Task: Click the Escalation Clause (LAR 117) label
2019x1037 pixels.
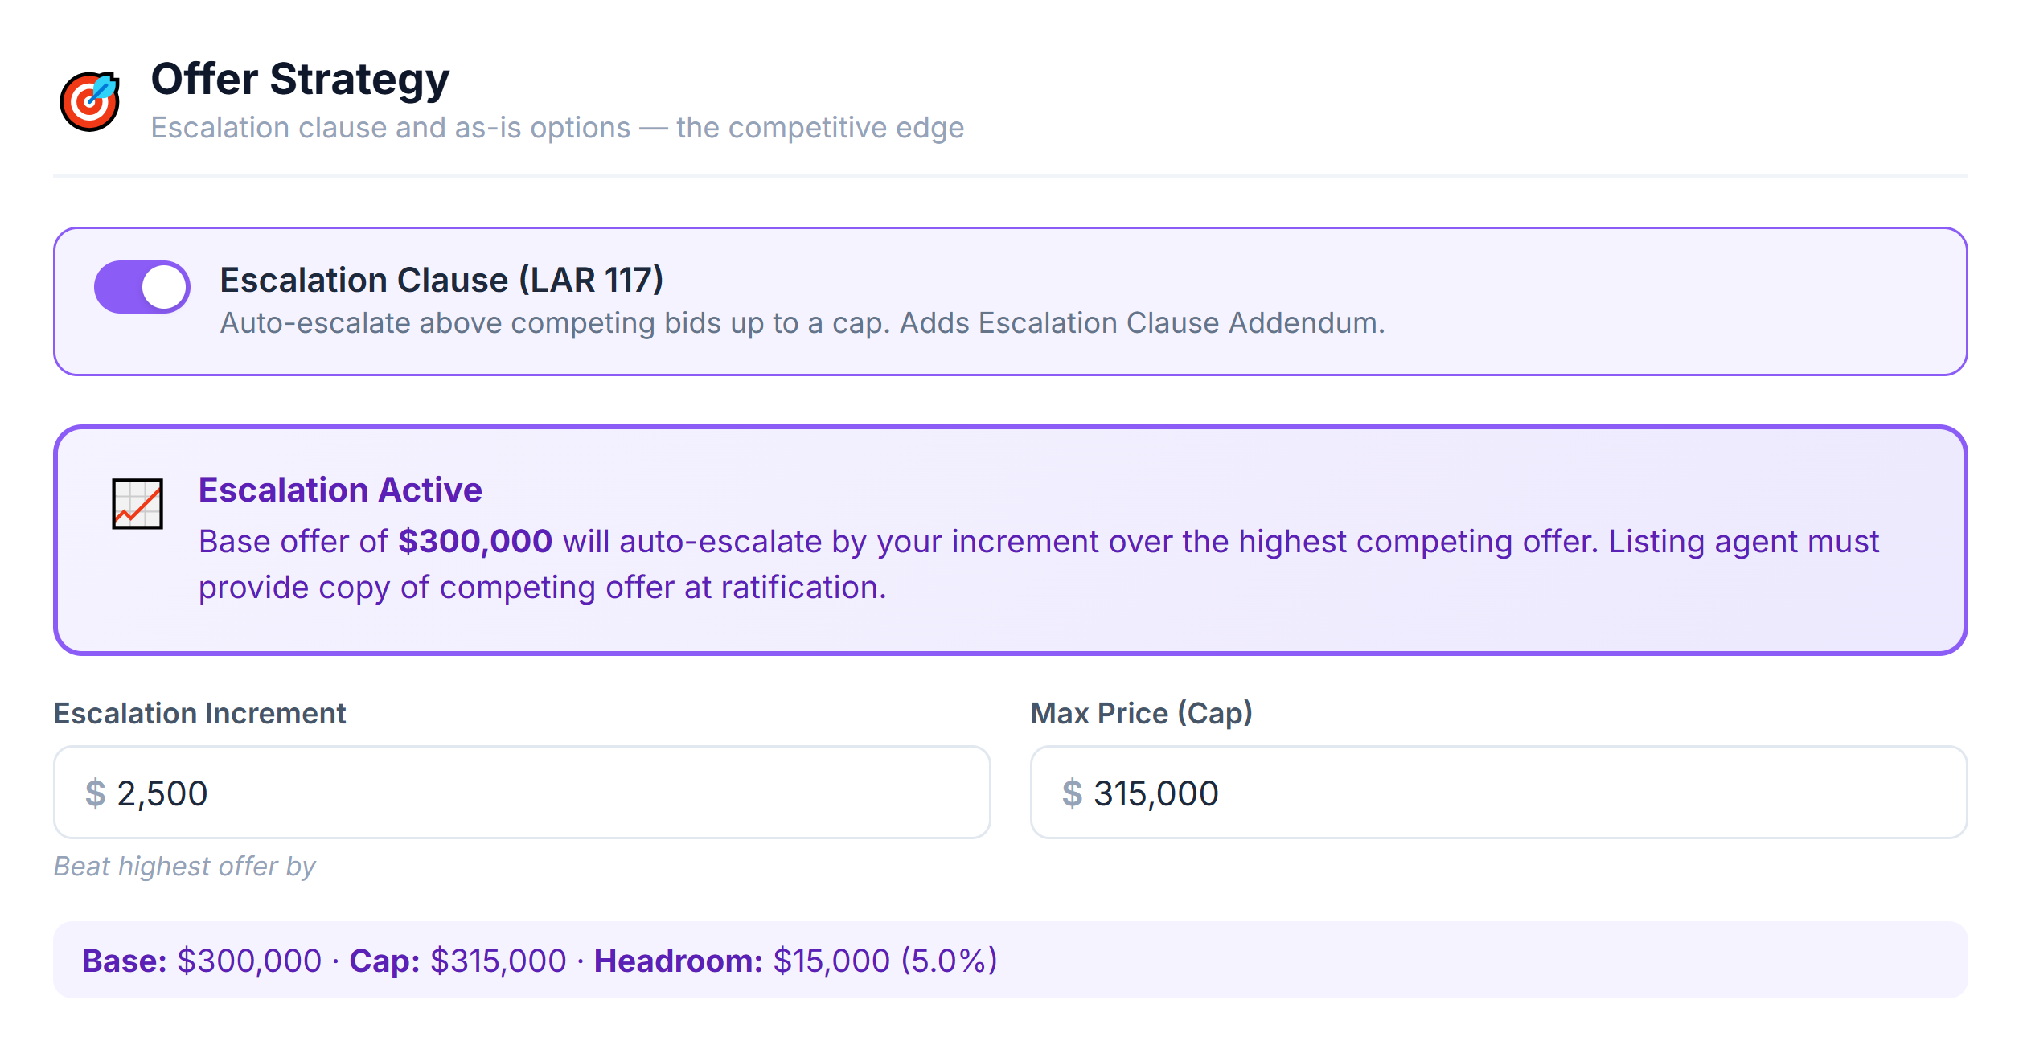Action: coord(444,279)
